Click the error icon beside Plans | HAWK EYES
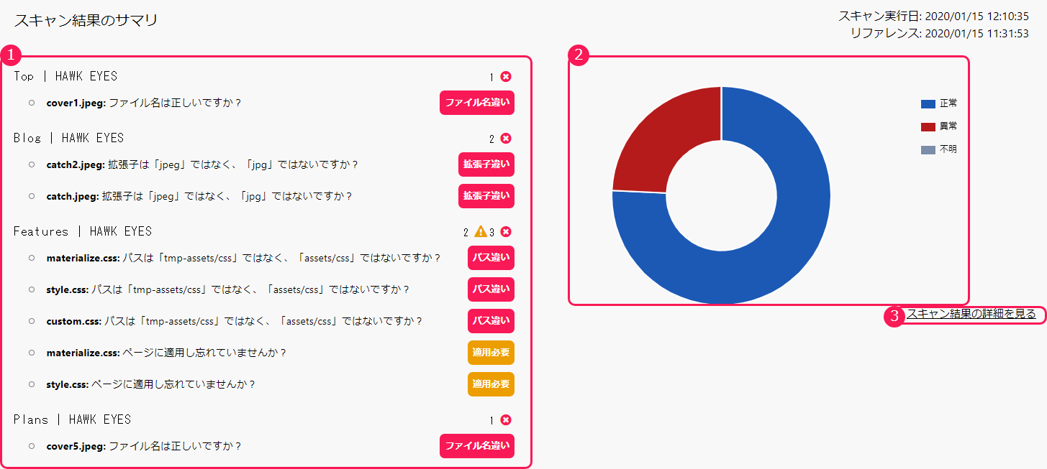This screenshot has width=1047, height=469. click(x=506, y=420)
